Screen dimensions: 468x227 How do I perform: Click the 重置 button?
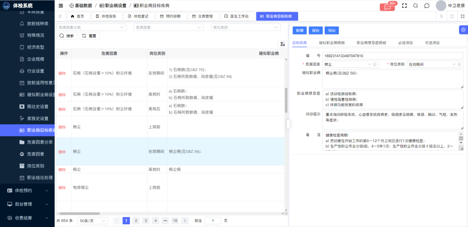[89, 36]
